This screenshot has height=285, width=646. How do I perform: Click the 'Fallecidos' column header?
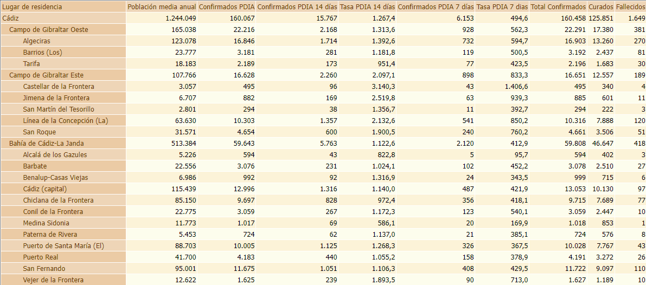point(630,7)
